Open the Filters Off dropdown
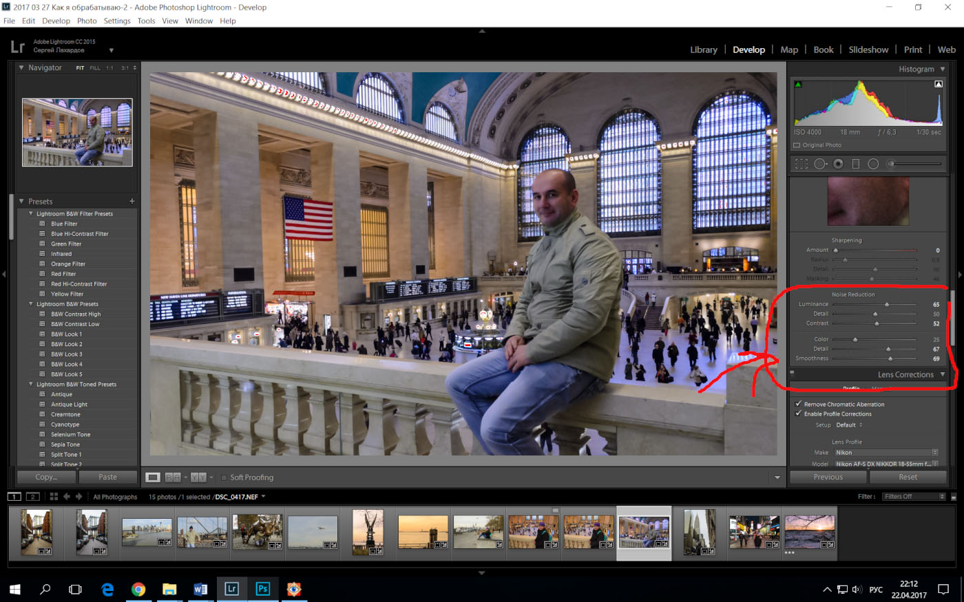The height and width of the screenshot is (602, 964). point(914,496)
